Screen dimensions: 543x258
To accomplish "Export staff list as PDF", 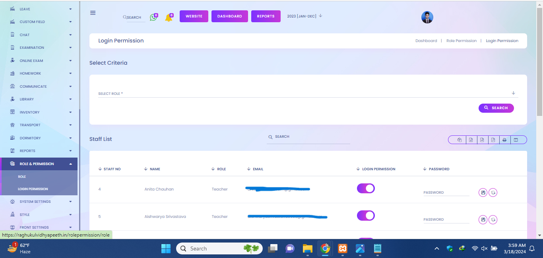I will point(493,140).
